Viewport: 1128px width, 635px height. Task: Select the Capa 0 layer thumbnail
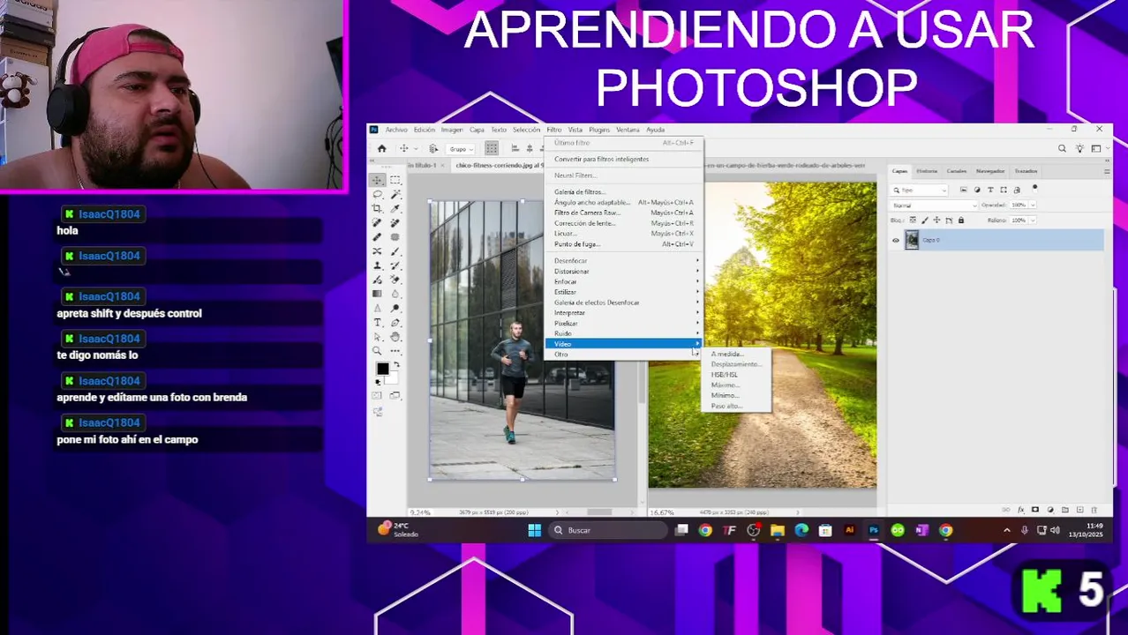912,240
